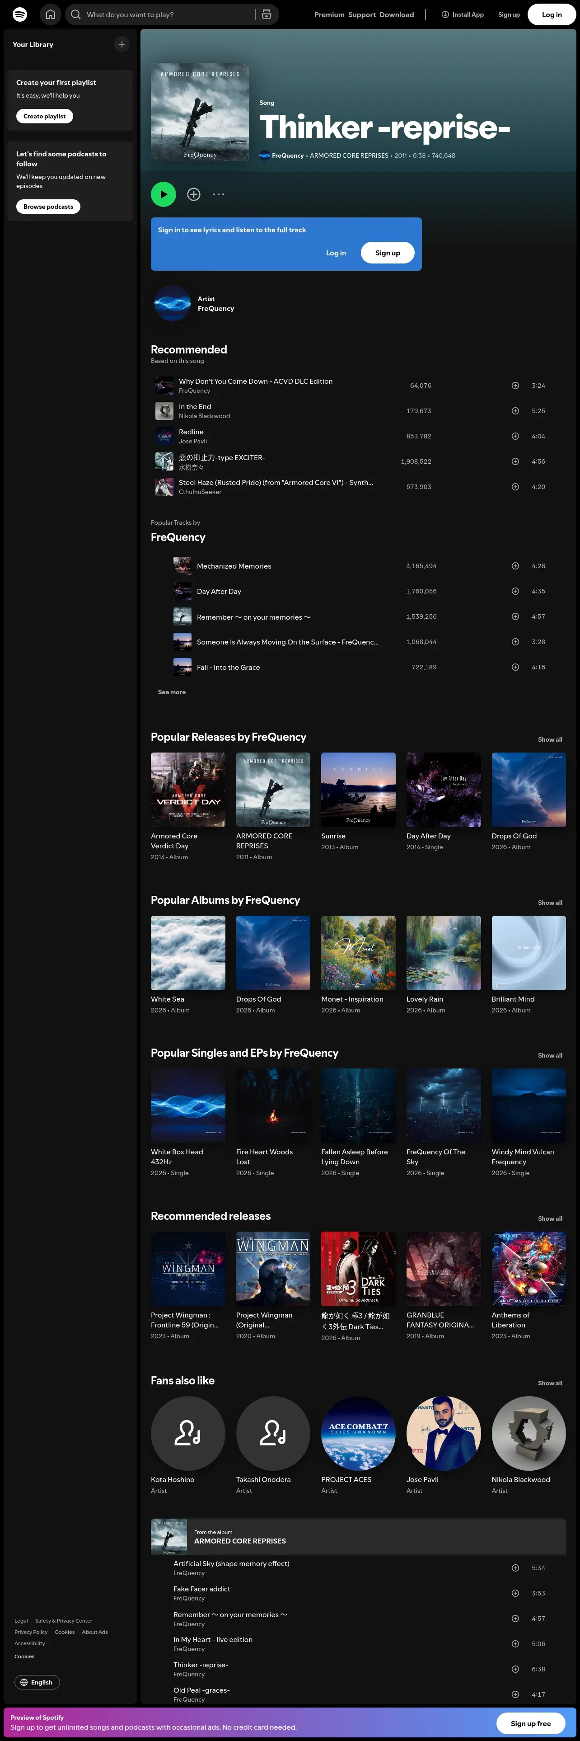
Task: Expand FreQuency popular tracks with See more
Action: [172, 692]
